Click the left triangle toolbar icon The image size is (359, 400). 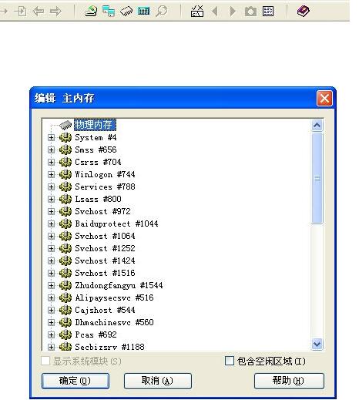pos(215,12)
